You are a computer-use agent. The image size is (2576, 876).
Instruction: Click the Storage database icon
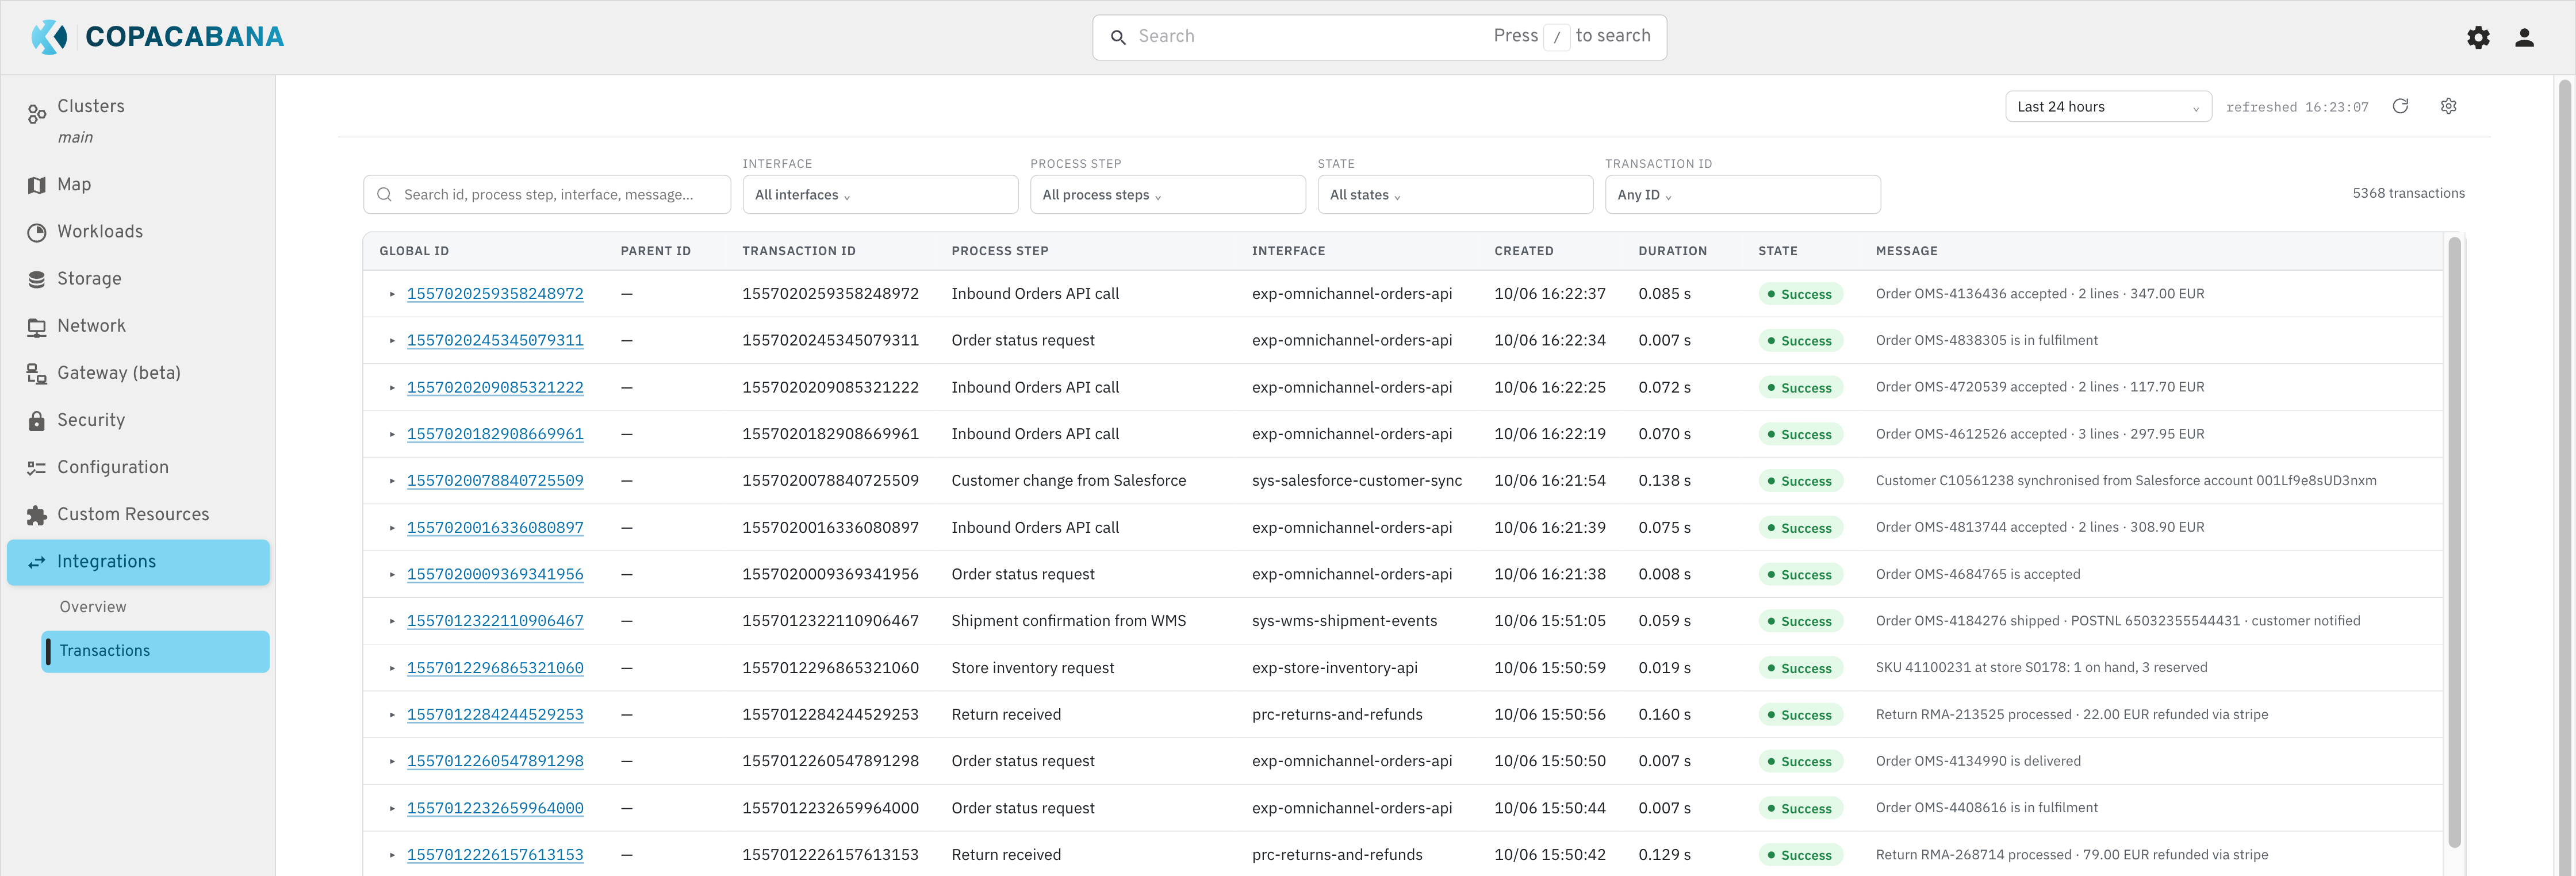[x=37, y=279]
